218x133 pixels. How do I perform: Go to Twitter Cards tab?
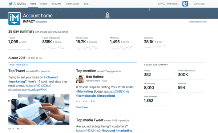pyautogui.click(x=72, y=4)
